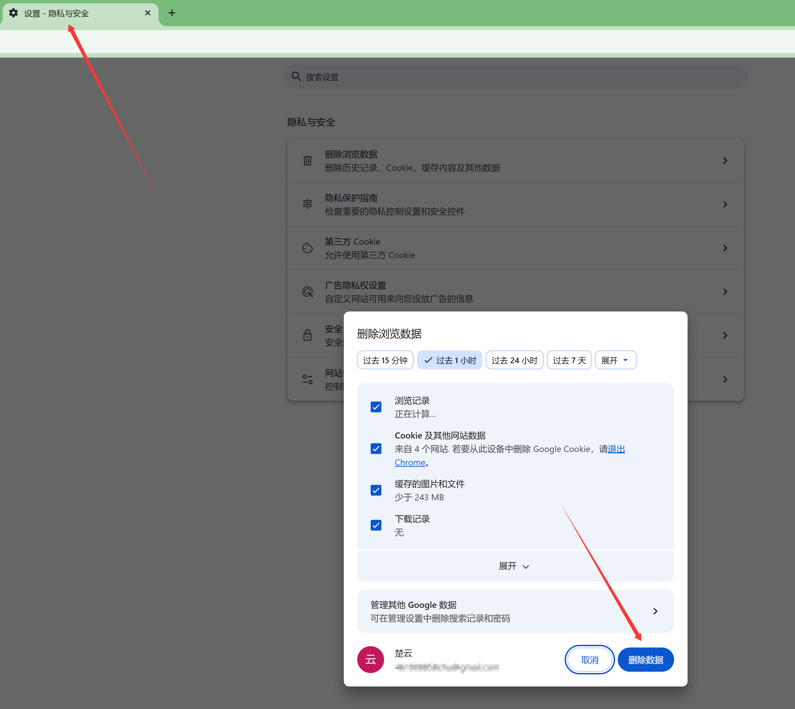Uncheck the 浏览记录 checkbox

click(376, 407)
